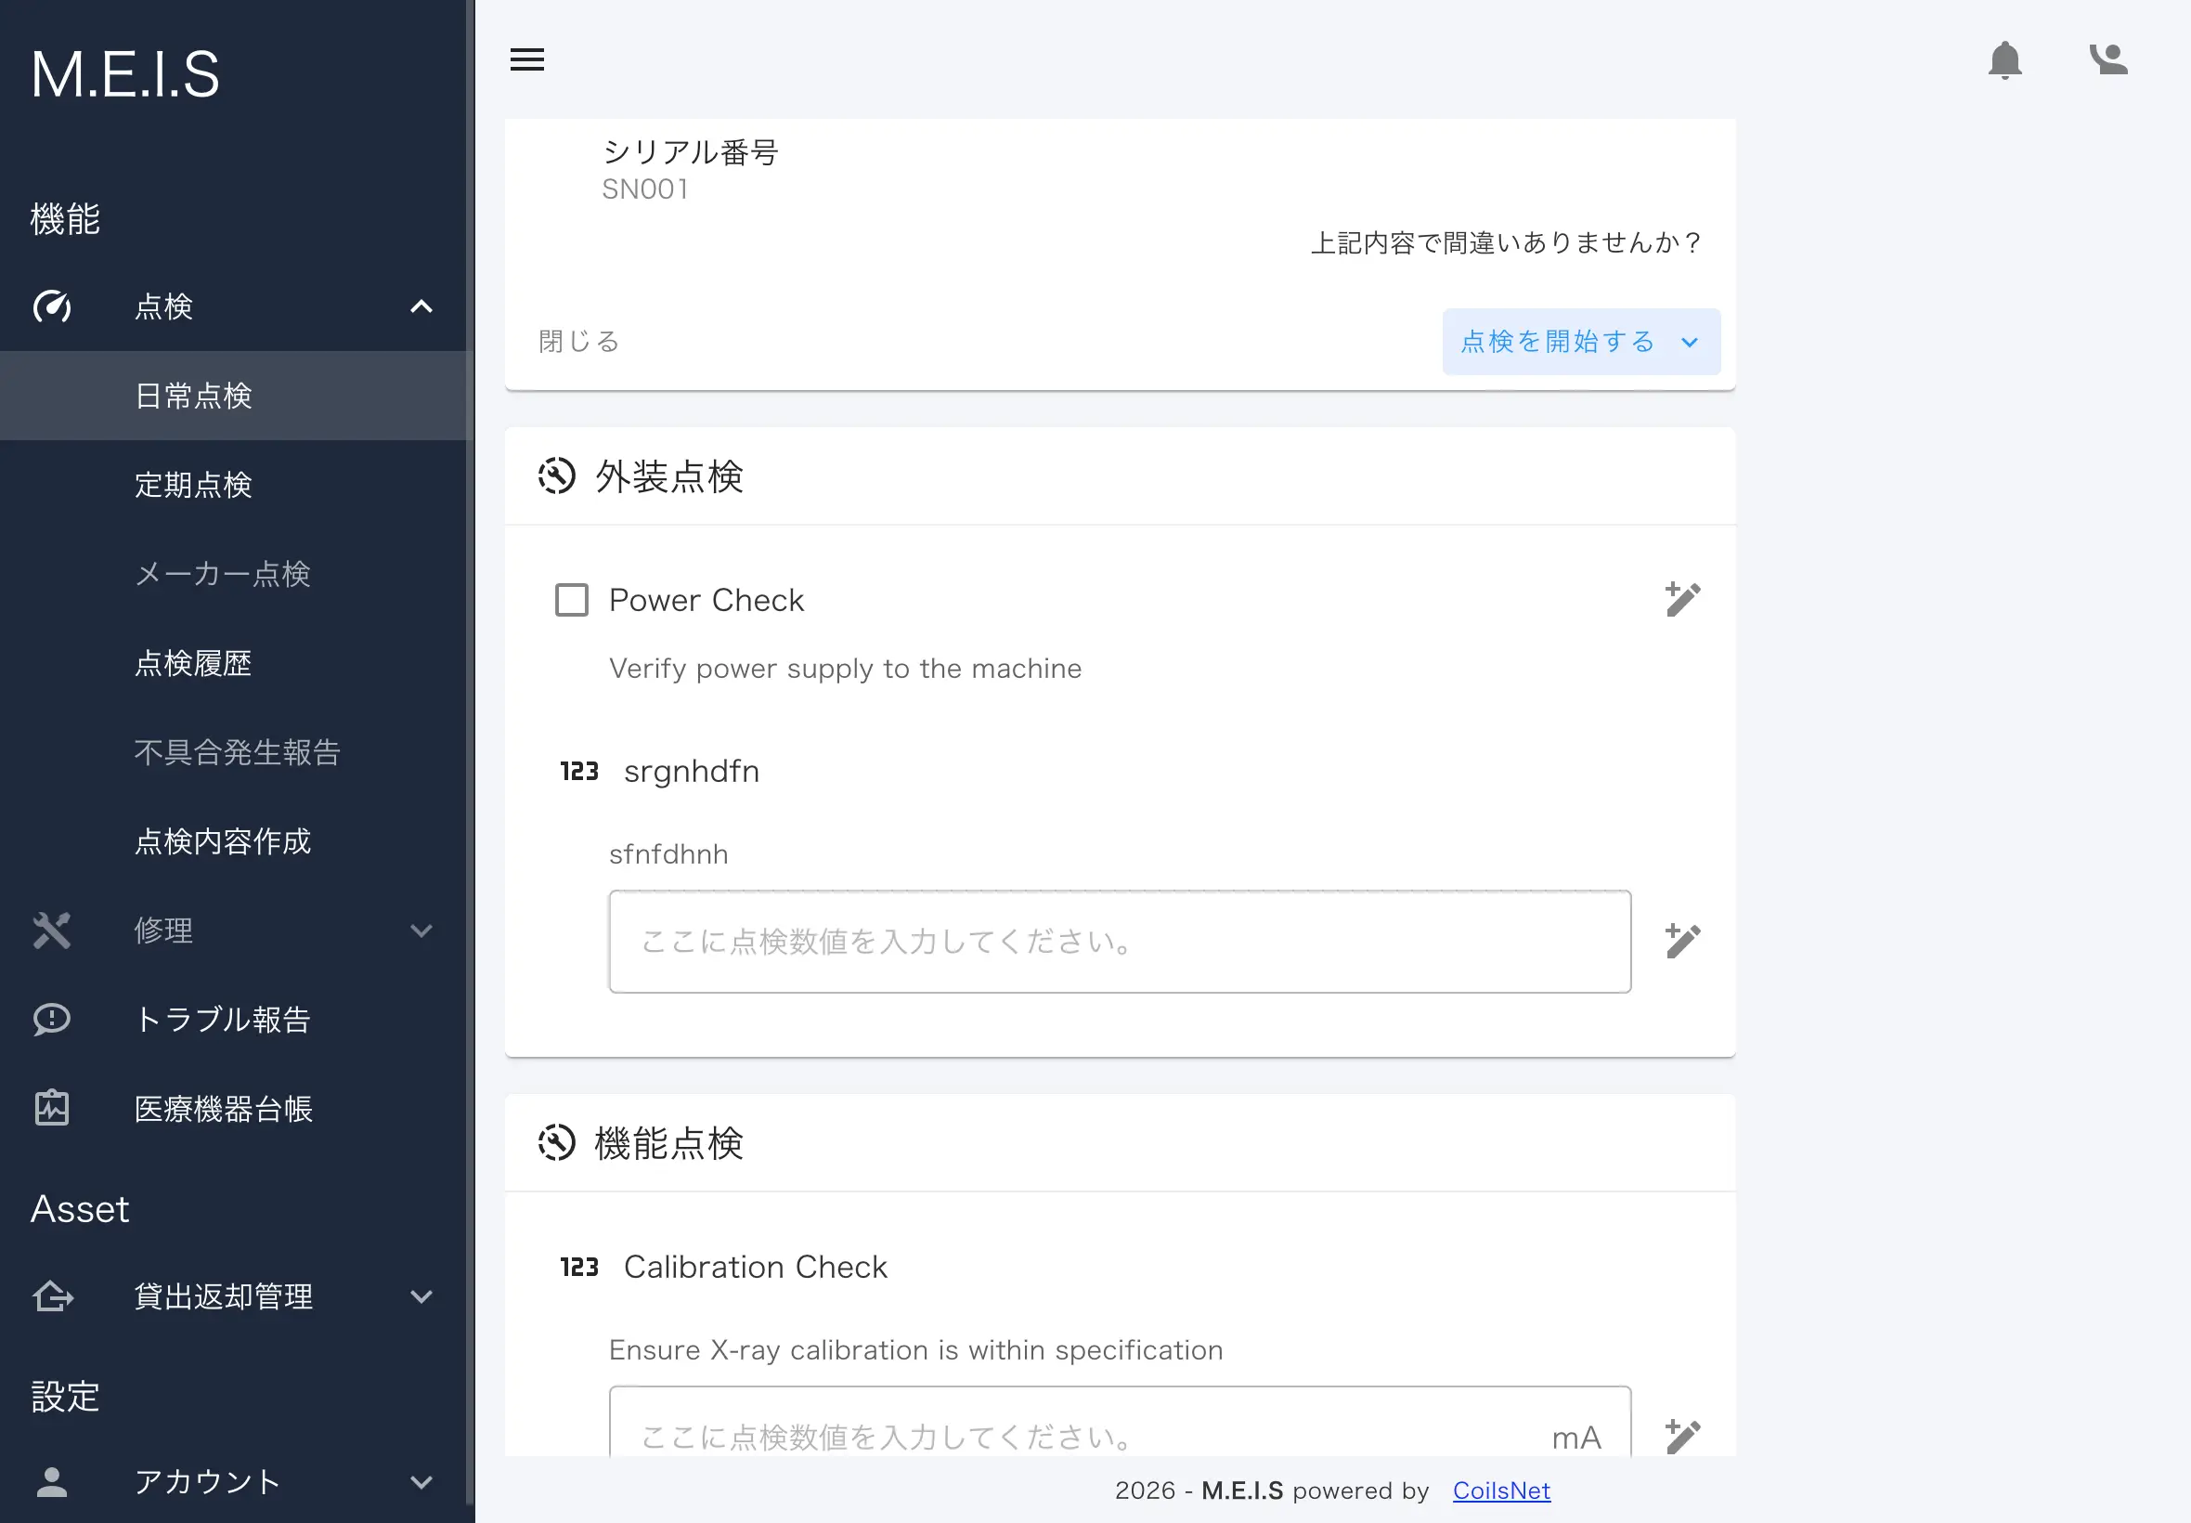Click the 123 numeric icon beside srgnhdfn
The image size is (2191, 1523).
coord(579,771)
